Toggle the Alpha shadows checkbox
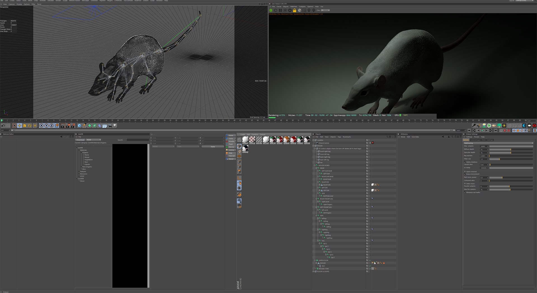 pos(465,162)
